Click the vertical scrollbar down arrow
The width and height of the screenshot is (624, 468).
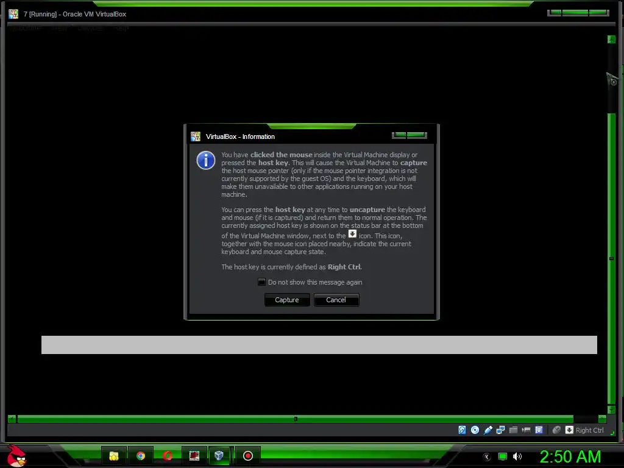(612, 409)
